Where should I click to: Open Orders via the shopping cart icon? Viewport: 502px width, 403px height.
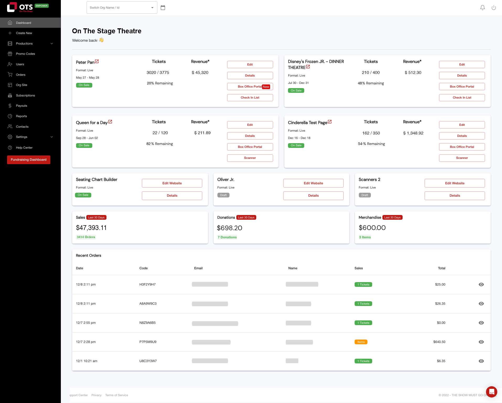click(10, 75)
